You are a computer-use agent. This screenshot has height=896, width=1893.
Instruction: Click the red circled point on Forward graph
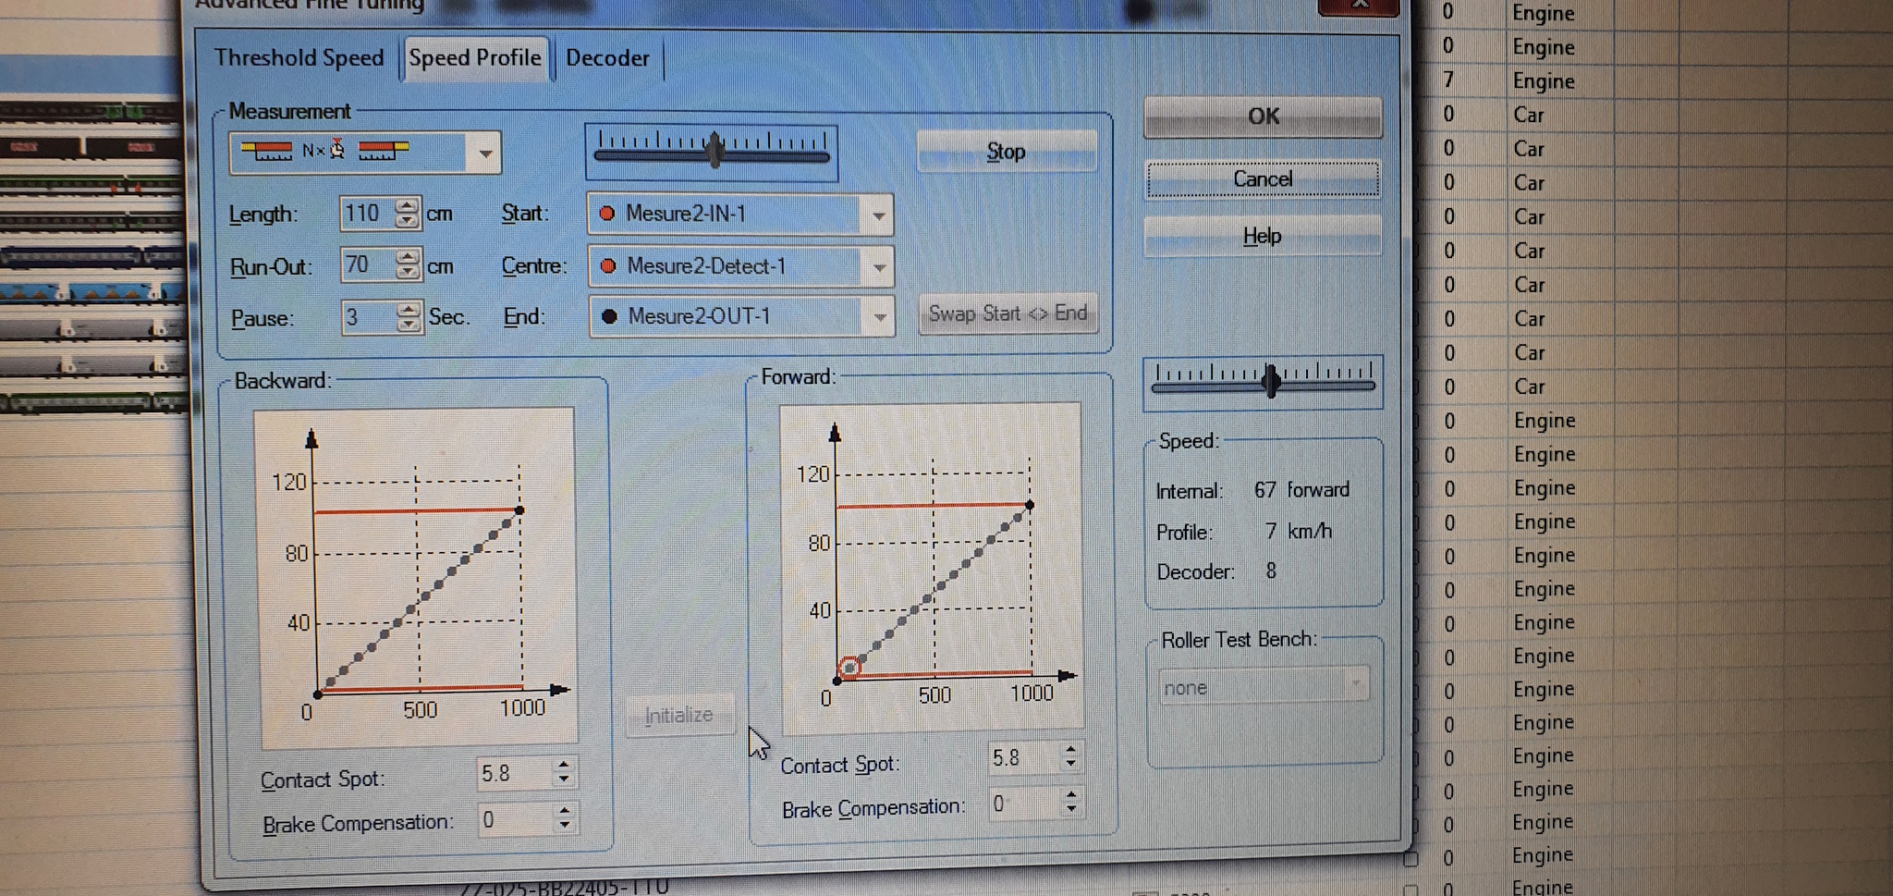click(849, 668)
